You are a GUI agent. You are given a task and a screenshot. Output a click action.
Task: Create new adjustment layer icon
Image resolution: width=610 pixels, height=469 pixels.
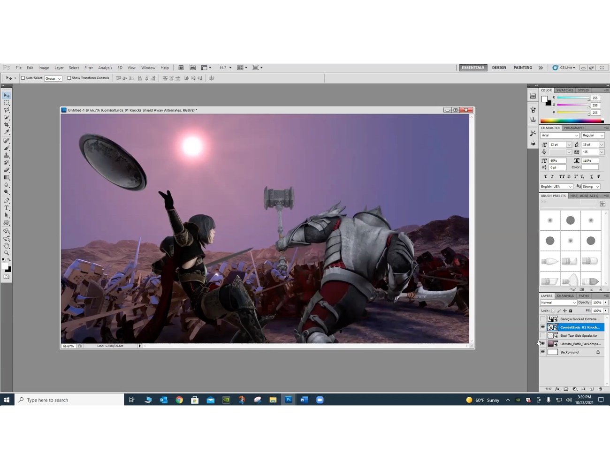pos(575,389)
